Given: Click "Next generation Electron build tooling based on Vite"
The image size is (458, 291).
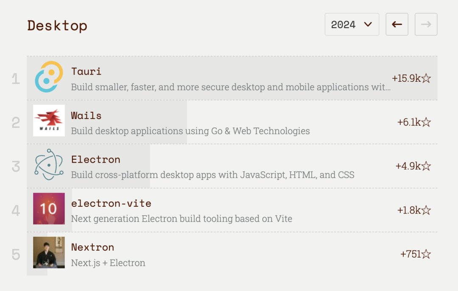Looking at the screenshot, I should 182,219.
